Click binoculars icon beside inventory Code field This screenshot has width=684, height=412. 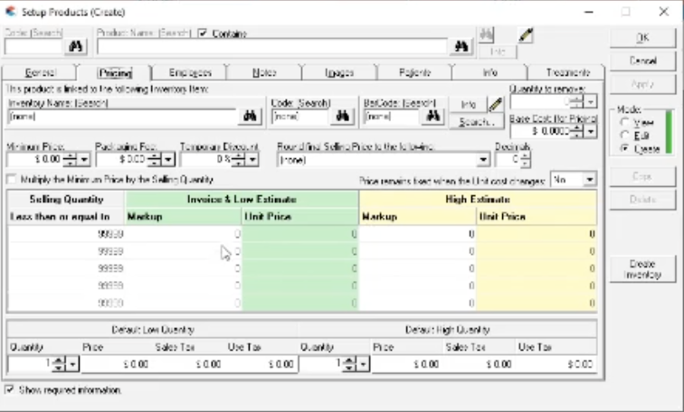pos(342,117)
